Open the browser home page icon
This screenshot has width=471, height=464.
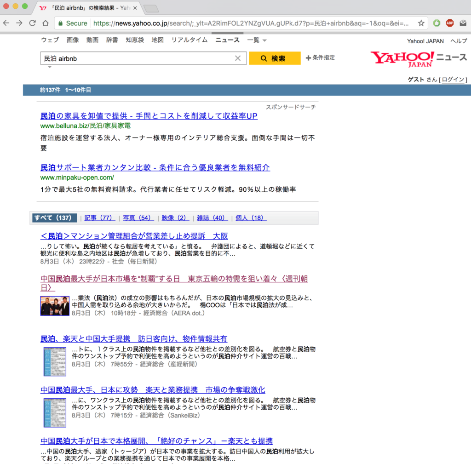coord(45,23)
